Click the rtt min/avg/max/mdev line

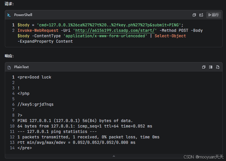[76, 142]
